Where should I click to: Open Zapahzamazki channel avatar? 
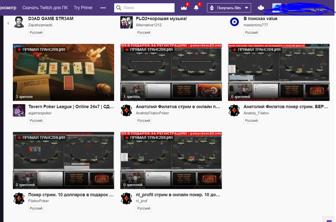(x=19, y=22)
